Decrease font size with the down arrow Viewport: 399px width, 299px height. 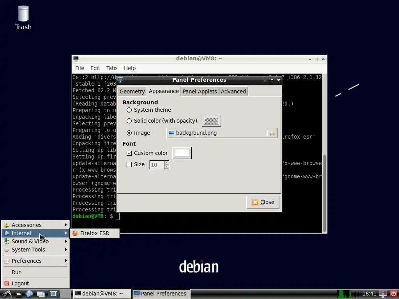(x=166, y=167)
